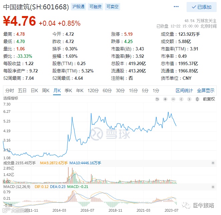The image size is (221, 215).
Task: Switch to the 5分 chart tab
Action: click(145, 90)
